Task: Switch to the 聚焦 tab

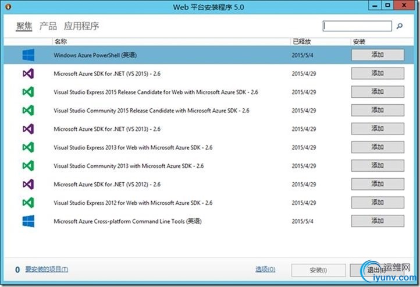Action: coord(24,26)
